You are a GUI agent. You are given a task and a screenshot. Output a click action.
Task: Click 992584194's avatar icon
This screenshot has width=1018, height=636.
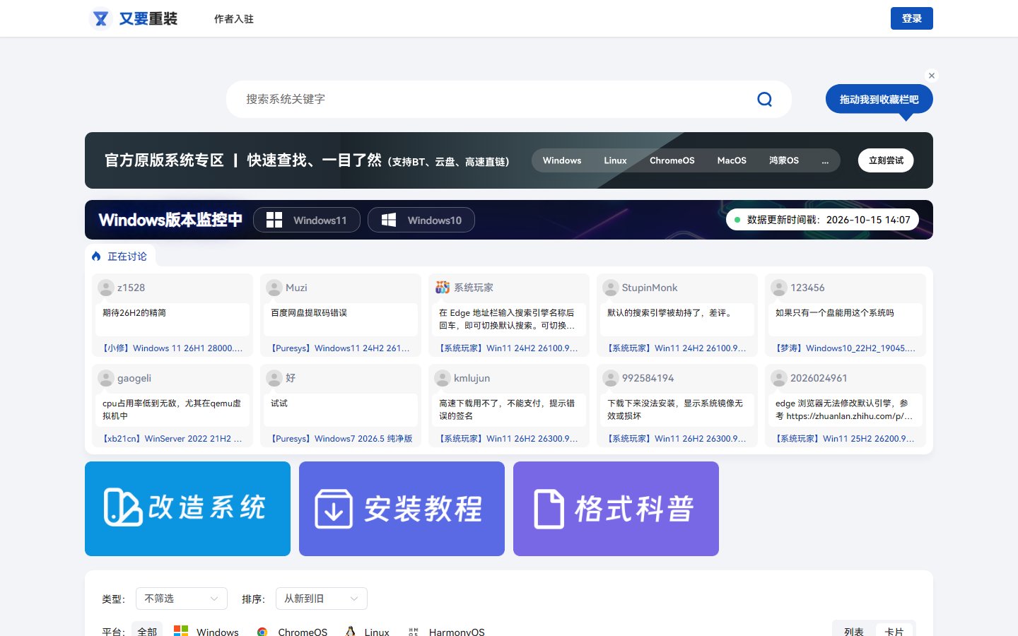click(611, 378)
